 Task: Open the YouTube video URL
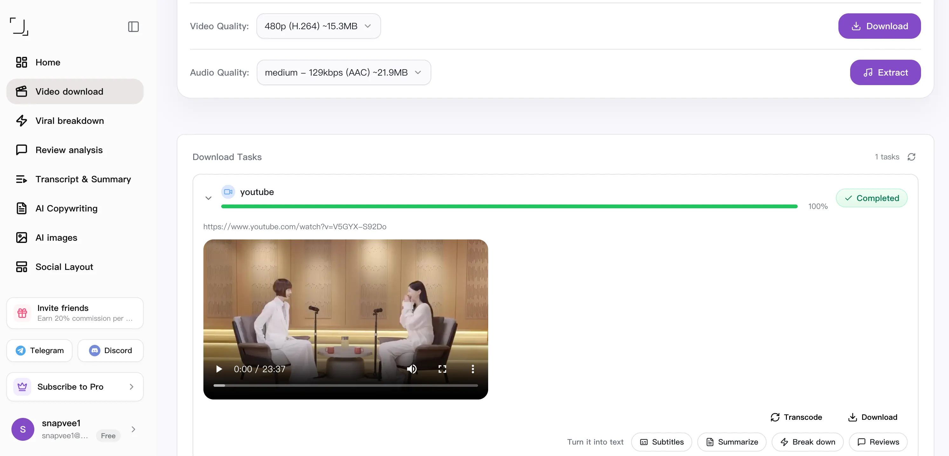pyautogui.click(x=295, y=227)
